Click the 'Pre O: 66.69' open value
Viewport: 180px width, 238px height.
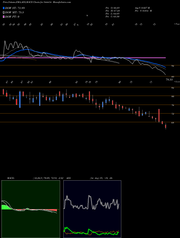tap(112, 8)
